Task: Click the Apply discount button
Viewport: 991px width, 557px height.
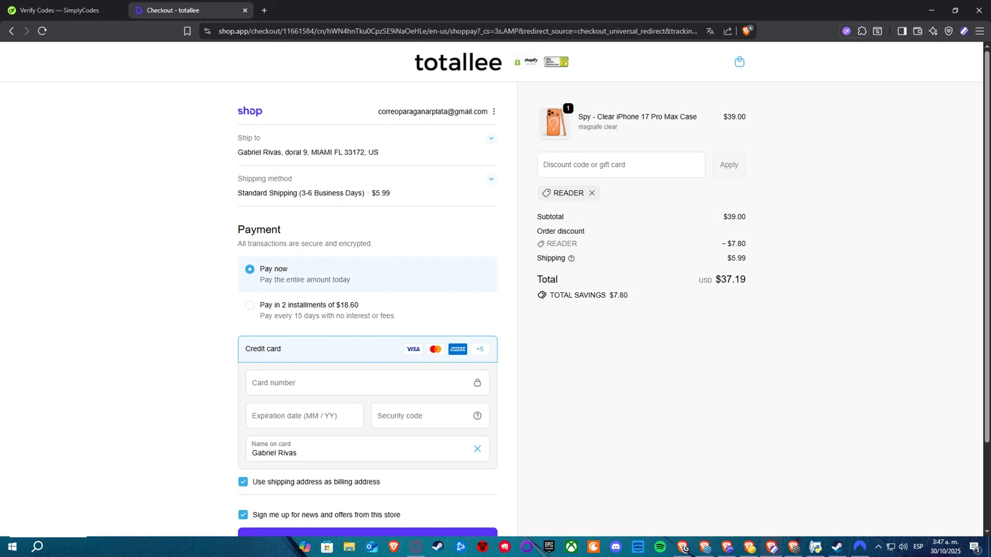Action: tap(729, 165)
